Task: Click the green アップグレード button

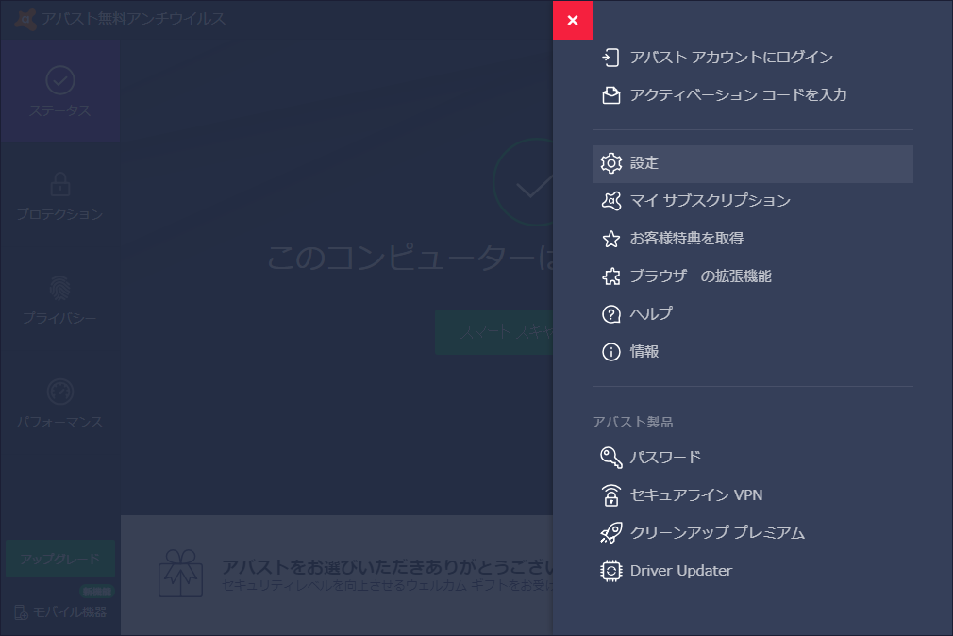Action: [x=60, y=559]
